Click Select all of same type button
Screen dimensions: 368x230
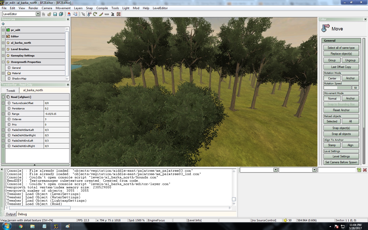[x=341, y=48]
